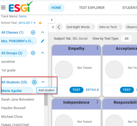Viewport: 137px width, 126px height.
Task: Open the School Year 2016-2017 dropdown
Action: click(x=35, y=23)
